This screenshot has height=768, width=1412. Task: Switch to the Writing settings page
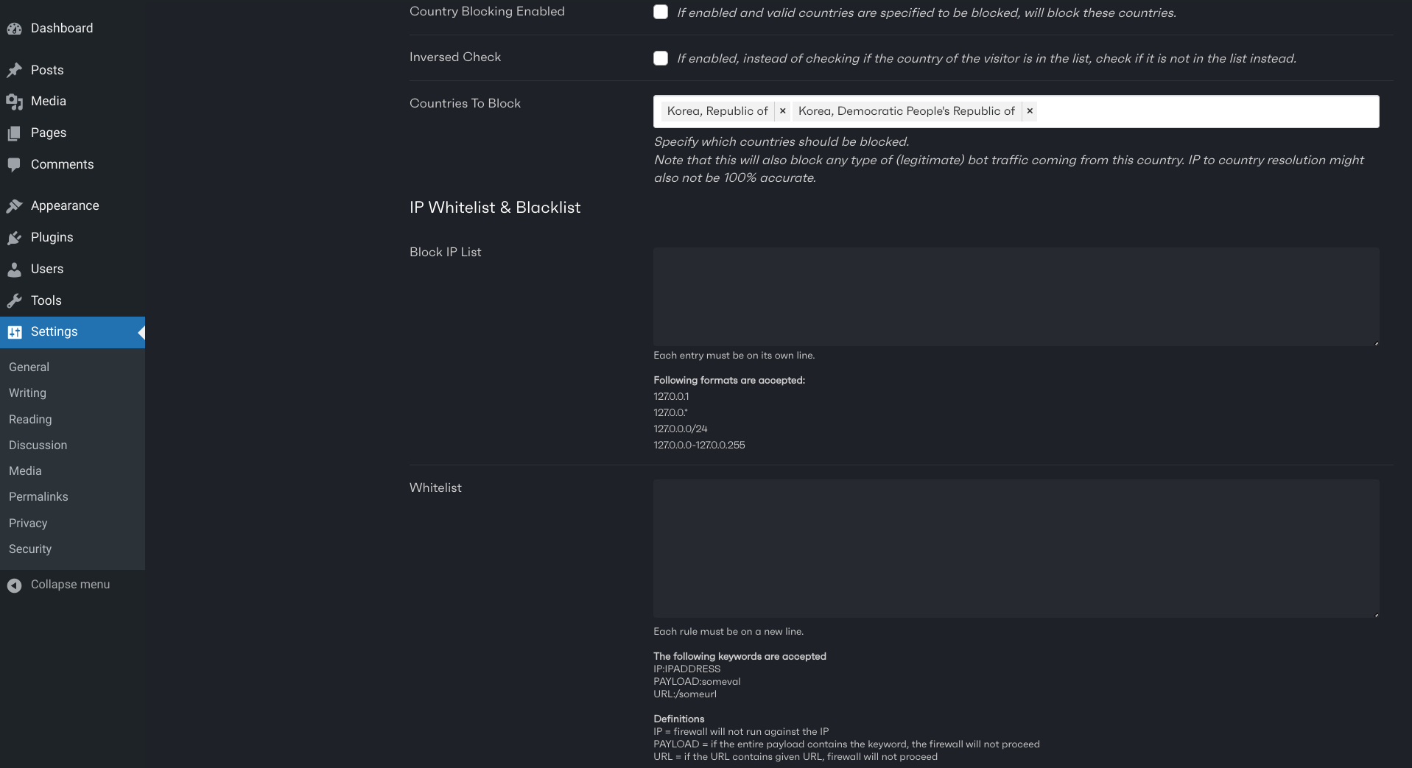[27, 392]
